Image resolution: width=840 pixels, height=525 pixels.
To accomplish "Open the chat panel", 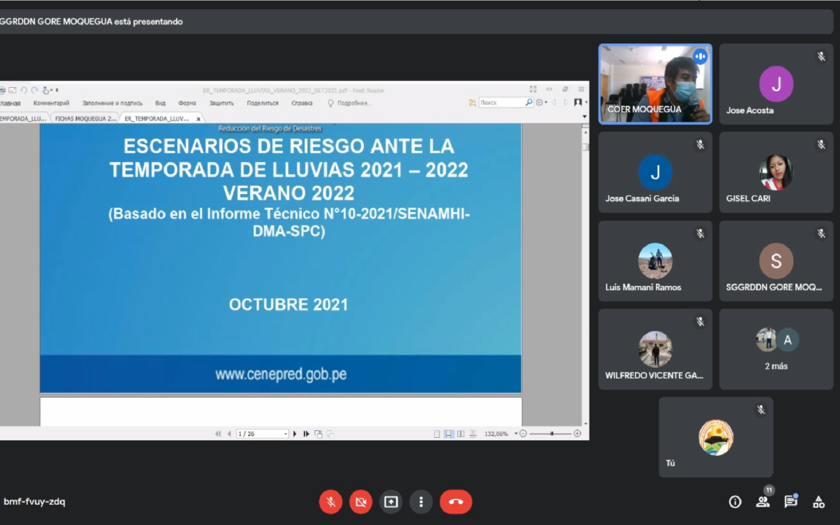I will (x=791, y=502).
